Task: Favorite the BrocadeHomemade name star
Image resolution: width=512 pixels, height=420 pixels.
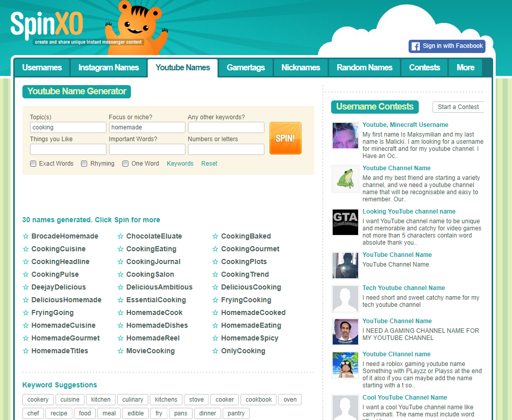Action: 26,236
